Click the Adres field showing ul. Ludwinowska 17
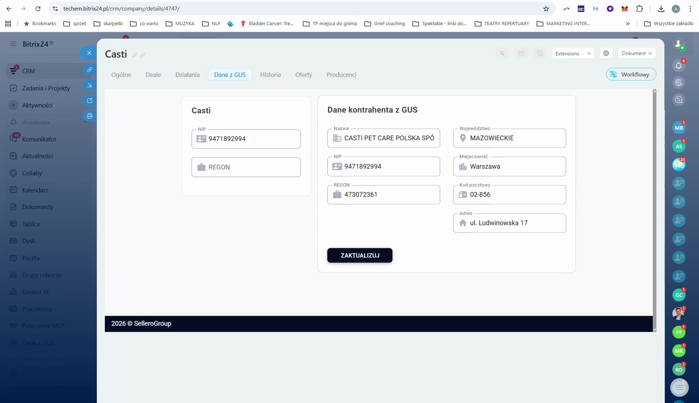 (x=509, y=223)
